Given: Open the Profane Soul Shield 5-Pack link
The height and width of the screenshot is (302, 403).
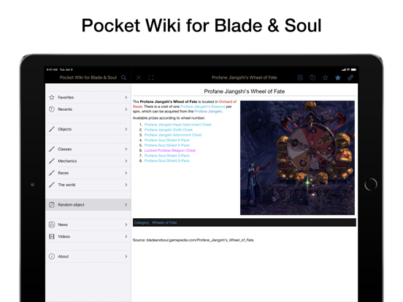Looking at the screenshot, I should pyautogui.click(x=166, y=145).
